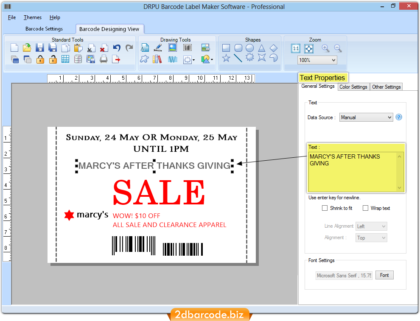The image size is (420, 321).
Task: Cut the selected object with scissors icon
Action: (x=91, y=48)
